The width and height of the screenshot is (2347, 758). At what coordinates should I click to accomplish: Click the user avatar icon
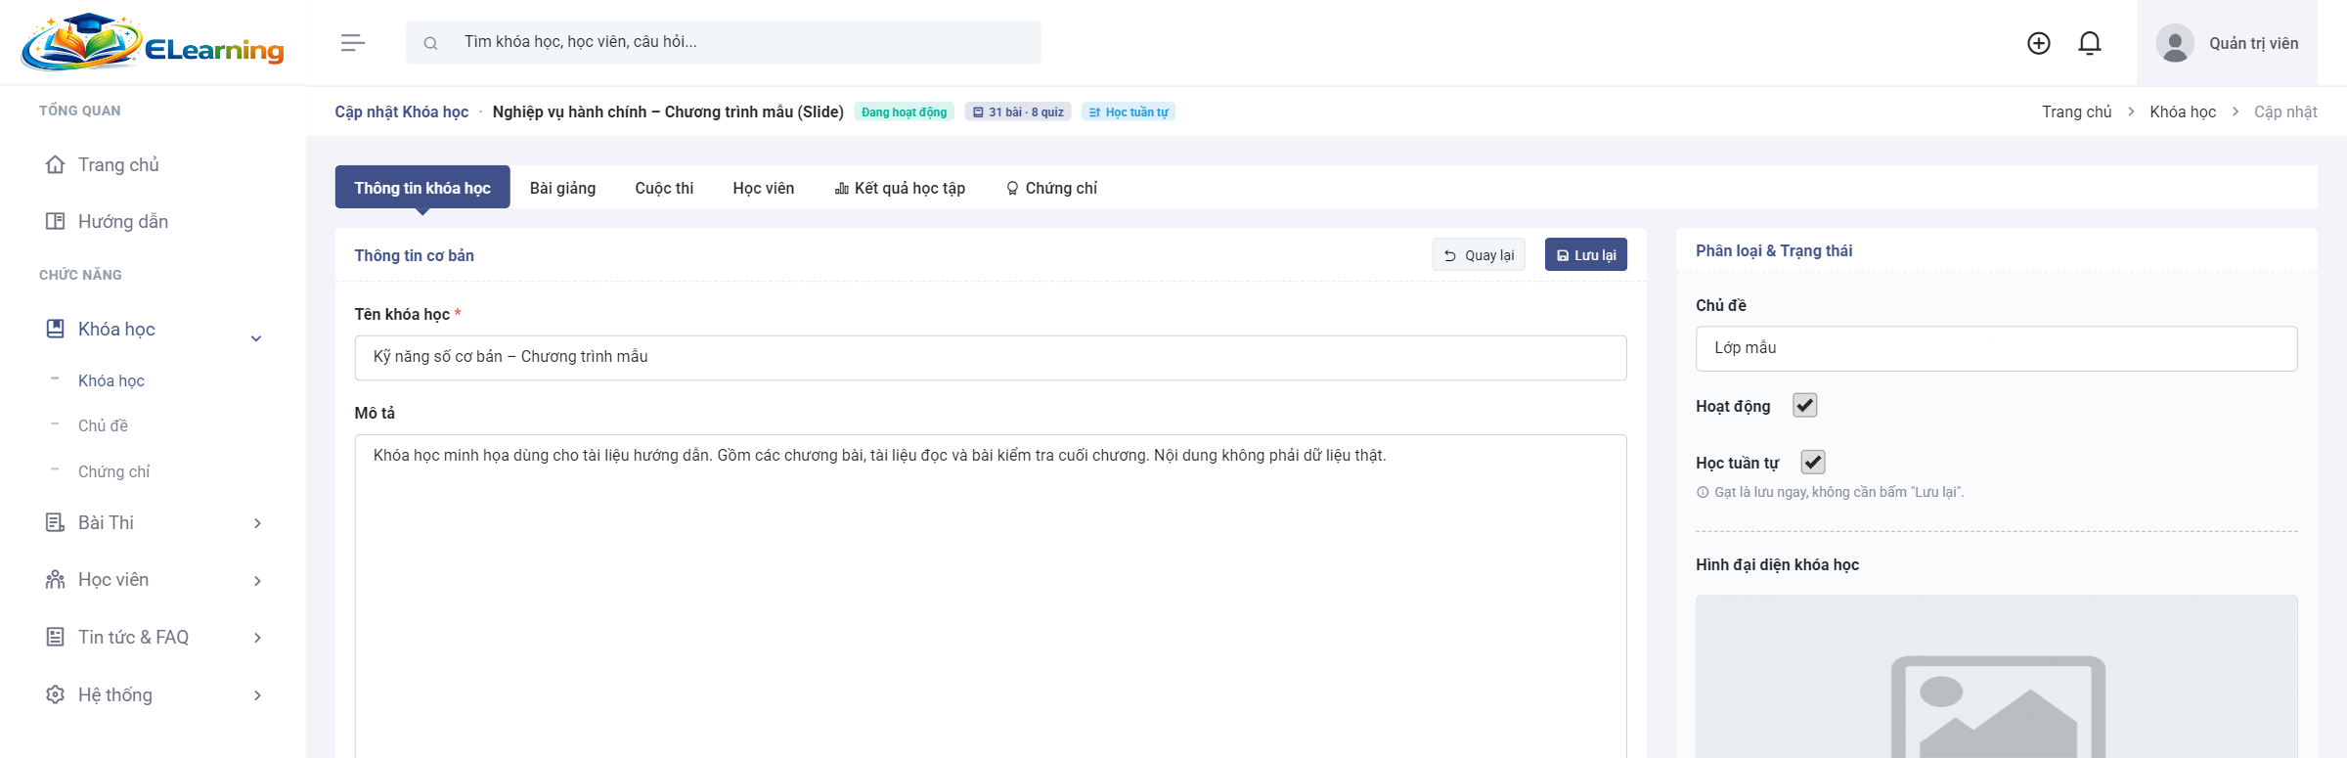2175,43
